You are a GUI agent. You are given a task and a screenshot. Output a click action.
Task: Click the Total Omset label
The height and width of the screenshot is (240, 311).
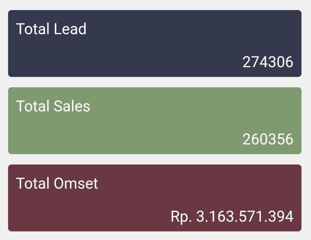click(57, 183)
